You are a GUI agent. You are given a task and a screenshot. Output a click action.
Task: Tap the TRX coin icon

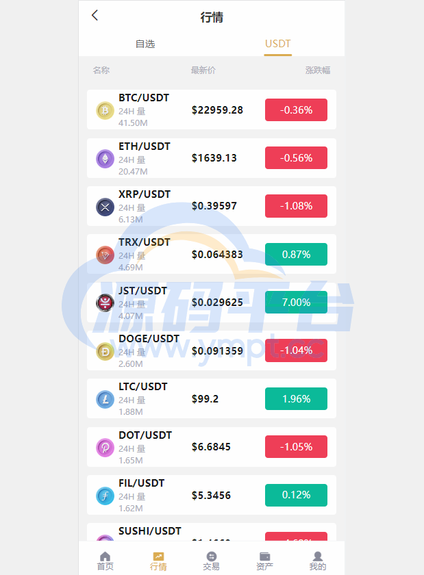pyautogui.click(x=105, y=255)
